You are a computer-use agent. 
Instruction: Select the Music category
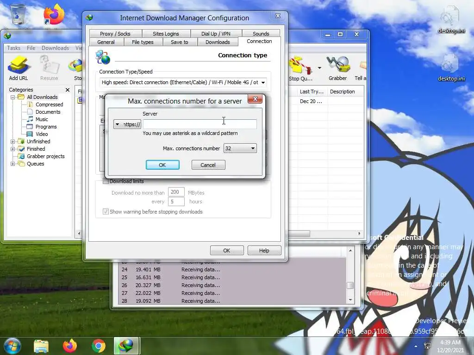point(42,119)
